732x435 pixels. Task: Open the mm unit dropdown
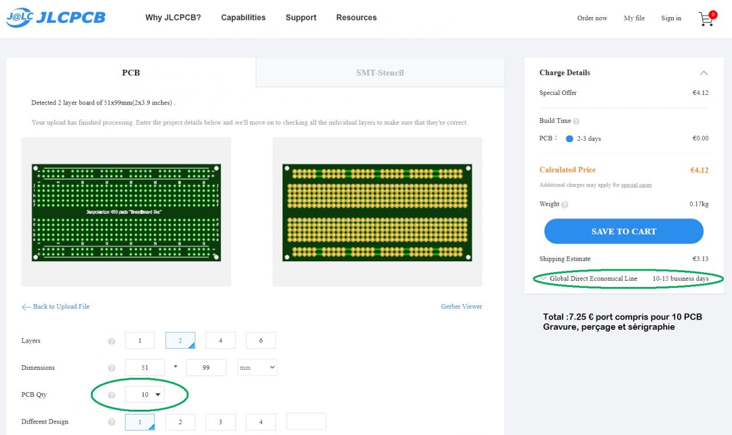[257, 368]
